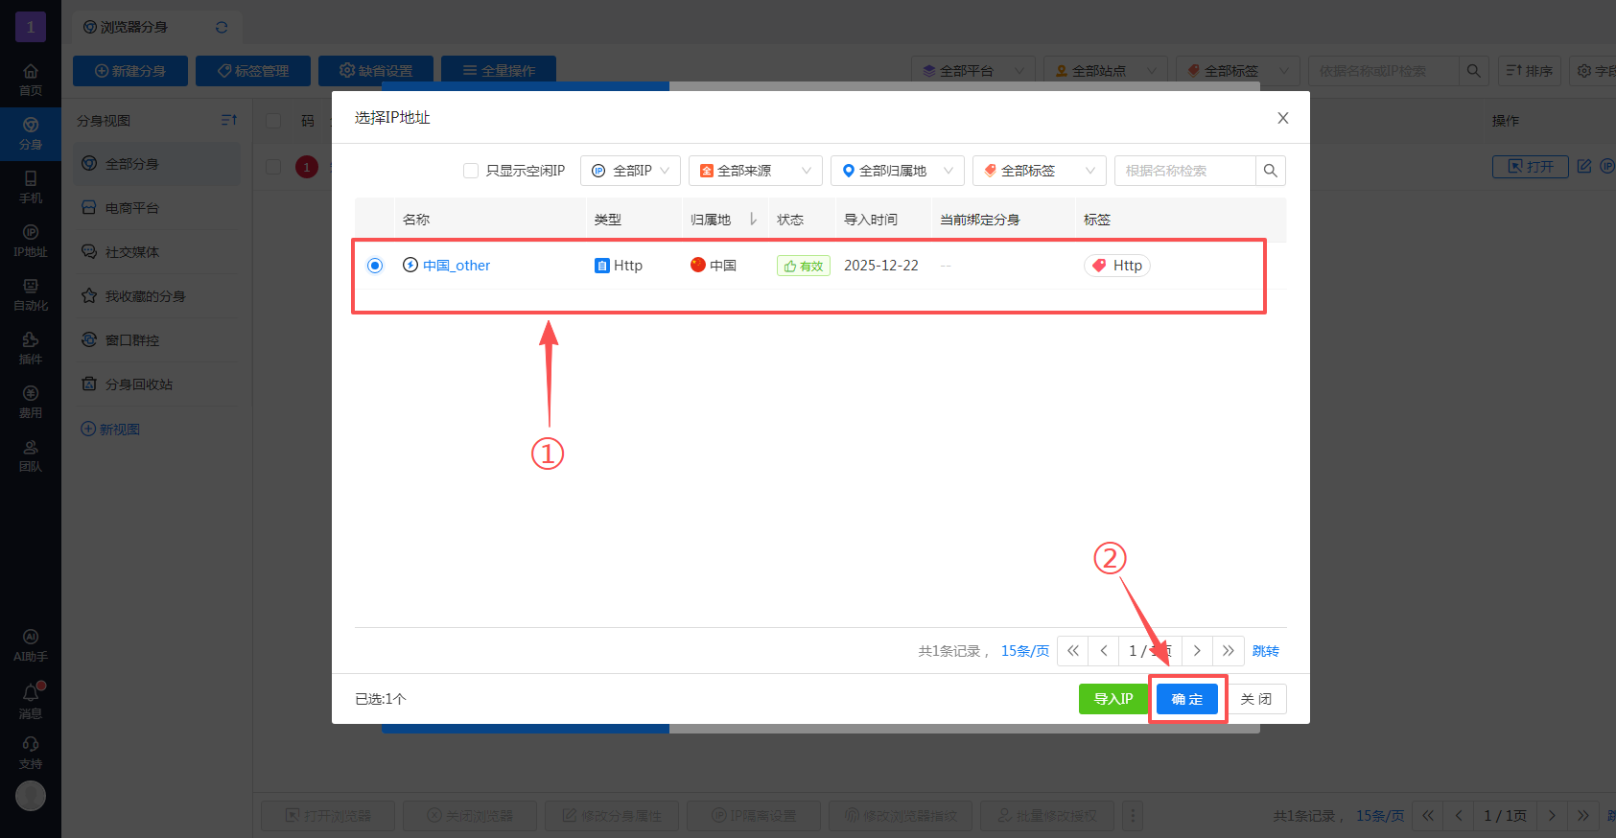Open the IP地址 sidebar icon
This screenshot has height=838, width=1616.
click(31, 241)
